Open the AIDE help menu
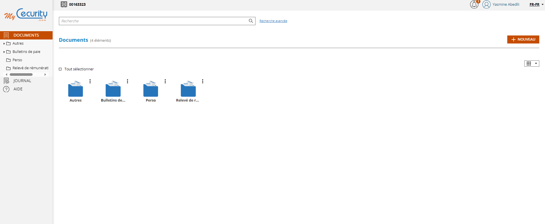The width and height of the screenshot is (545, 224). [x=18, y=89]
